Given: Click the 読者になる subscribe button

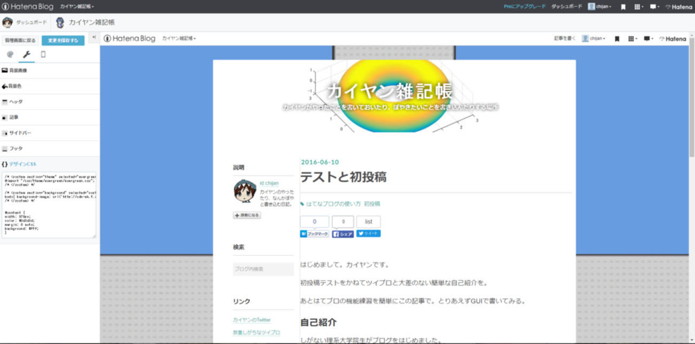Looking at the screenshot, I should (247, 215).
